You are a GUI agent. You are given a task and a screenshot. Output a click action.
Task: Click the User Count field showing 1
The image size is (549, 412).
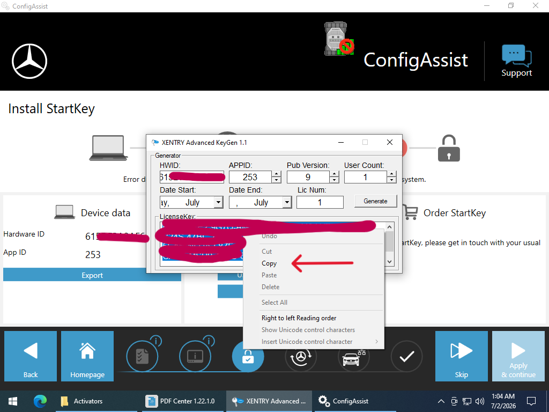(366, 177)
